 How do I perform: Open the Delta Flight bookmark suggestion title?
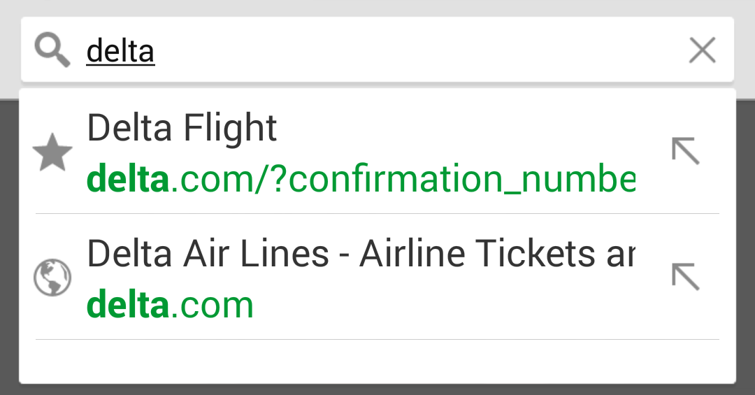(182, 129)
